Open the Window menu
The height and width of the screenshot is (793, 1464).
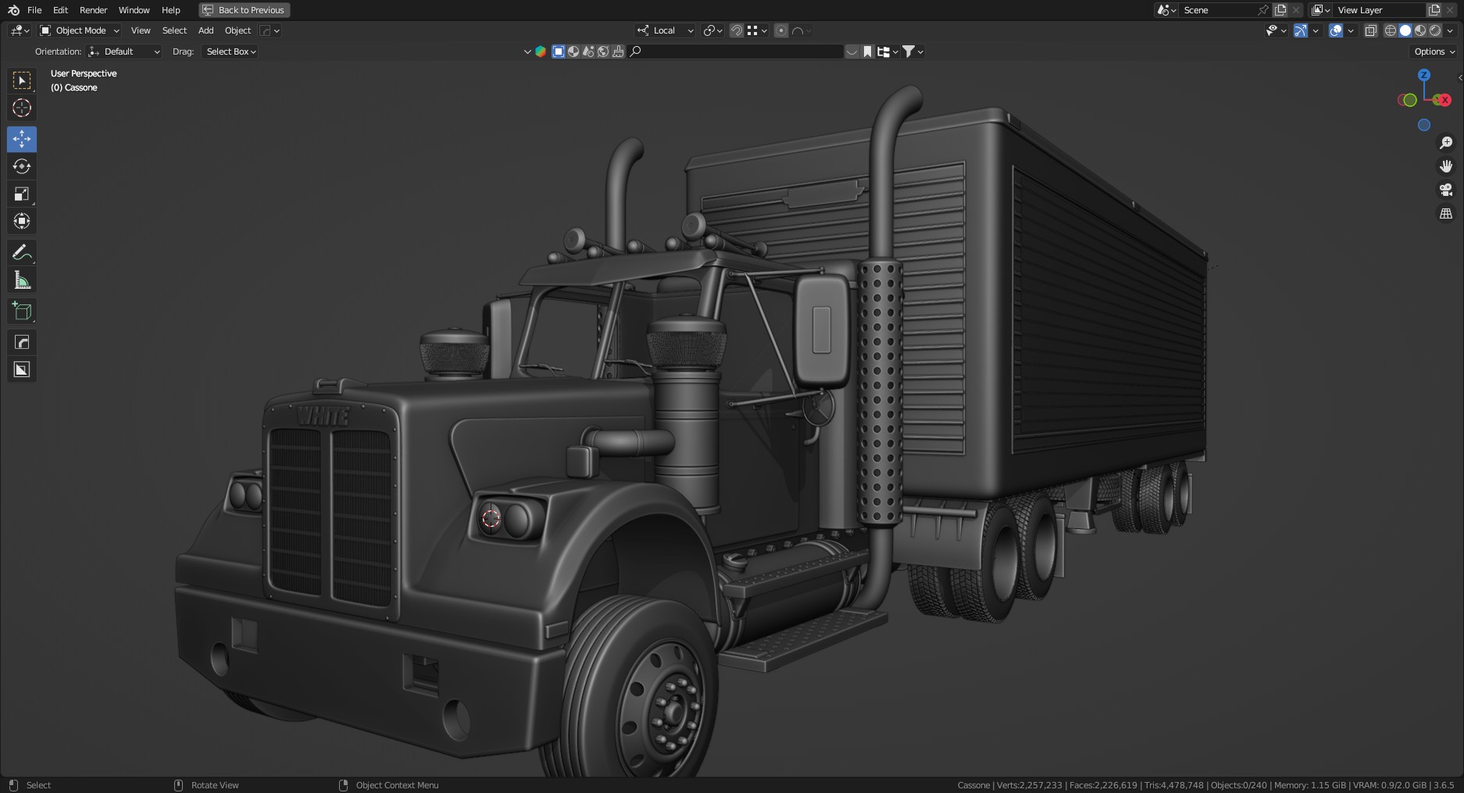pos(134,10)
